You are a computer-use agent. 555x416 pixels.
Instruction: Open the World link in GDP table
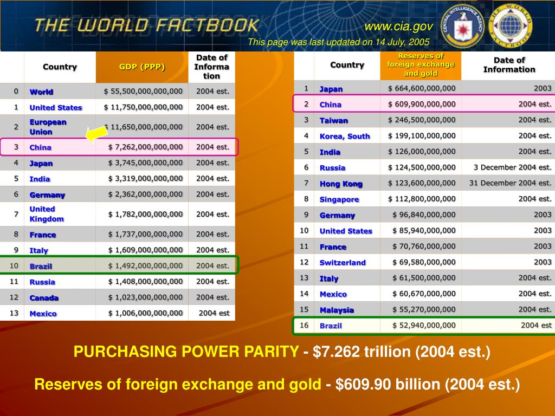(41, 92)
